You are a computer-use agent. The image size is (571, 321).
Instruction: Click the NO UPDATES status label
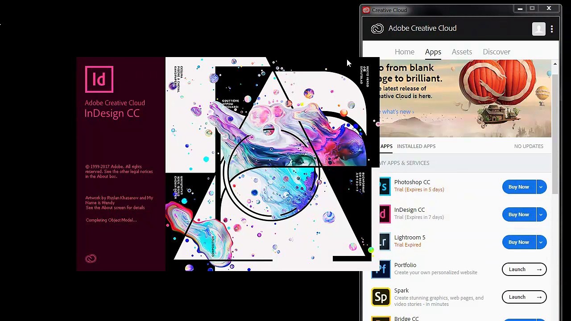(529, 146)
